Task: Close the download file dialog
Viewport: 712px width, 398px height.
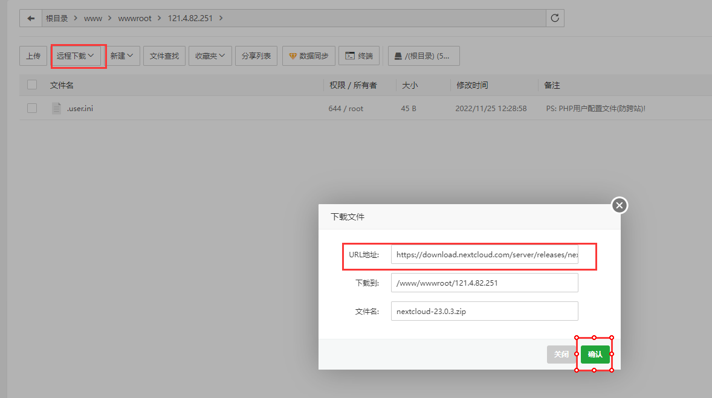Action: point(620,205)
